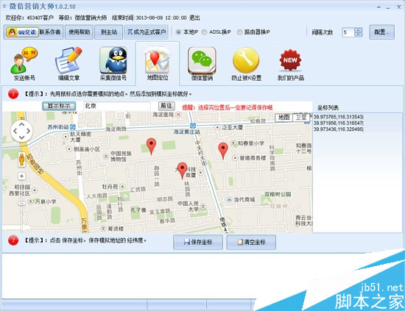Click the red marker near 普德商务楼
This screenshot has height=311, width=405.
point(223,151)
